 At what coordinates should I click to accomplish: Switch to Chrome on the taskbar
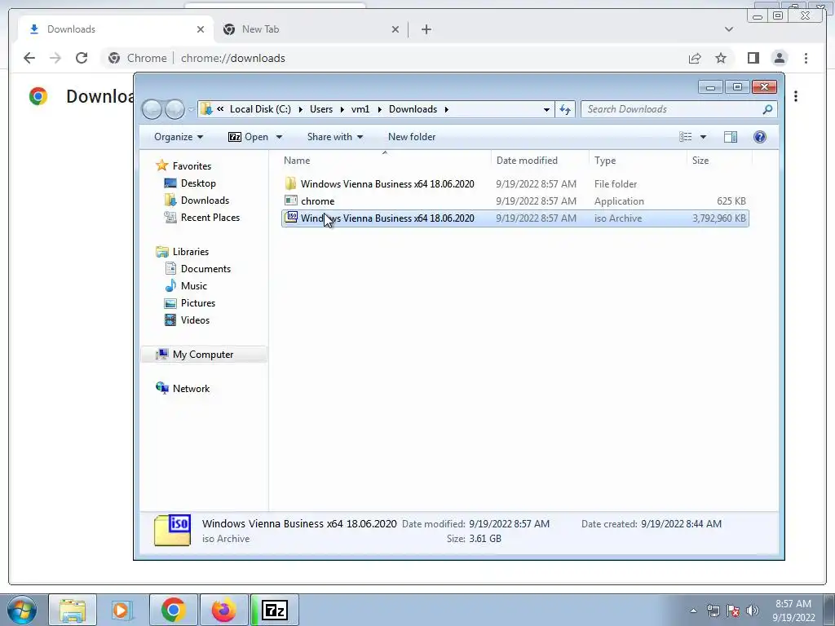click(x=174, y=610)
